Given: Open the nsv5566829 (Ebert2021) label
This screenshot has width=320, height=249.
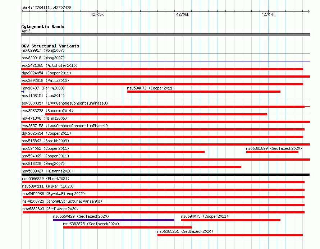Looking at the screenshot, I should tap(46, 179).
